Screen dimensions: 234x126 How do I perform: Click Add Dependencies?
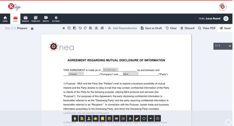(x=123, y=28)
